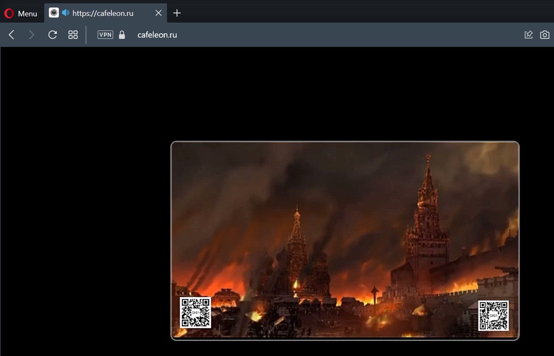Open a new browser tab with the plus
This screenshot has height=356, width=554.
(x=177, y=13)
